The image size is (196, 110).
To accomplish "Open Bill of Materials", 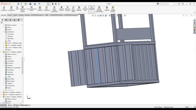I will 79,9.
